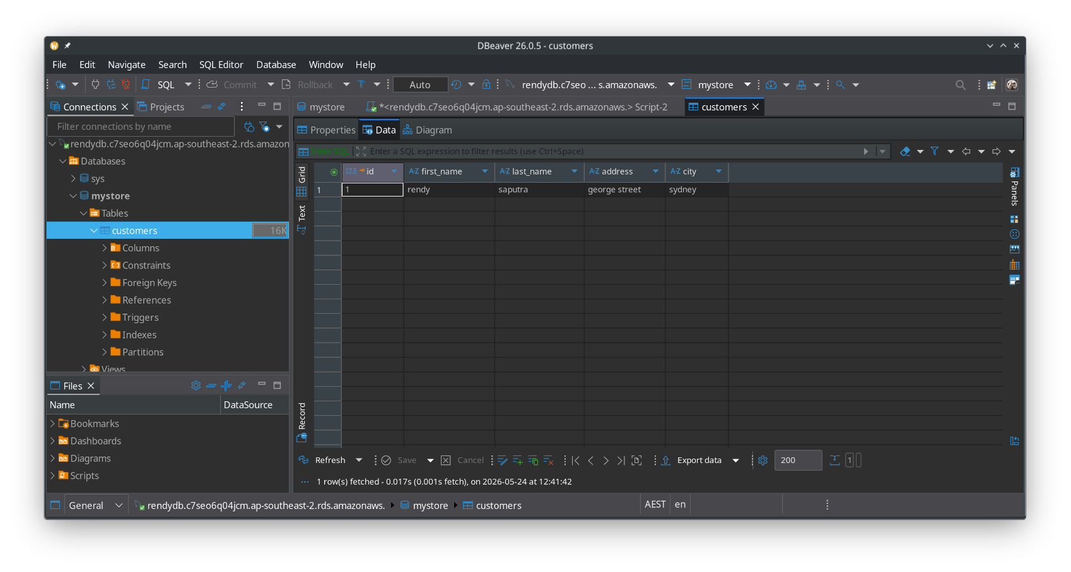The image size is (1071, 572).
Task: Open the Projects panel tab
Action: click(x=161, y=106)
